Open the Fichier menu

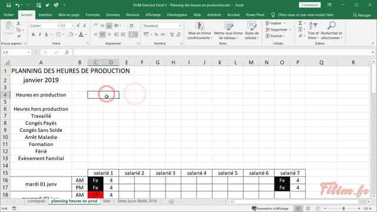(x=9, y=15)
